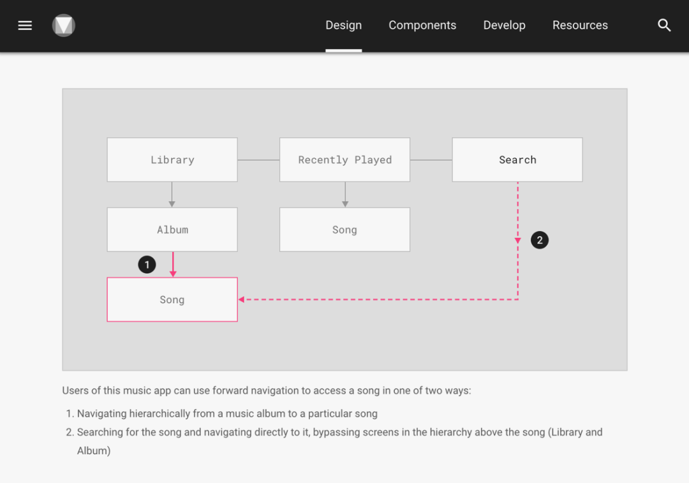The height and width of the screenshot is (483, 689).
Task: Open the Components tab
Action: (x=422, y=26)
